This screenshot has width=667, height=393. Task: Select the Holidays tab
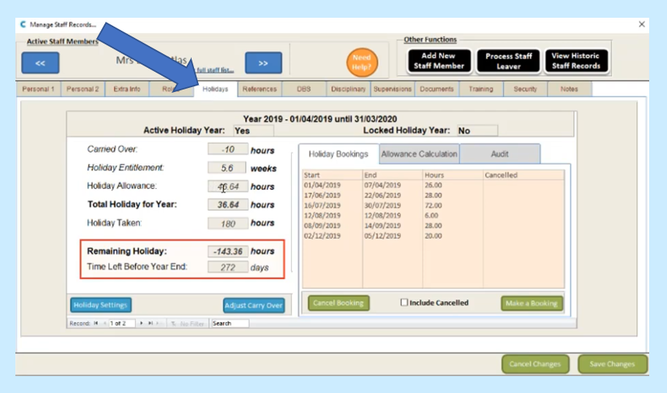[215, 89]
